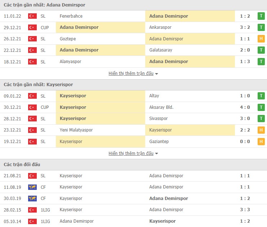
Task: Click Turkey flag beside the 05.10.14 match
Action: (x=32, y=221)
